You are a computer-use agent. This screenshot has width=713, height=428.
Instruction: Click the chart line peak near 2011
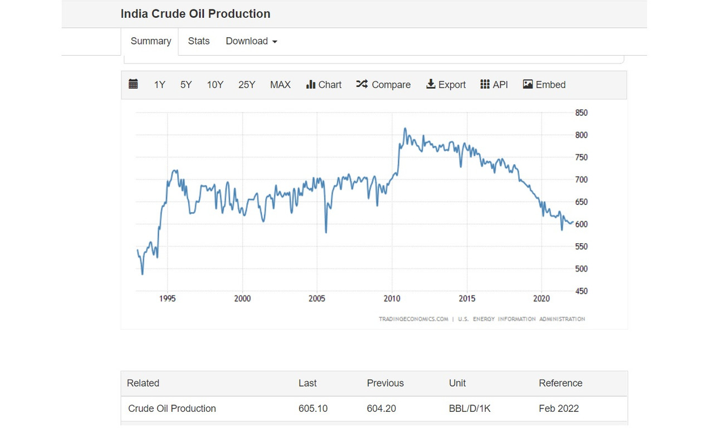click(405, 129)
